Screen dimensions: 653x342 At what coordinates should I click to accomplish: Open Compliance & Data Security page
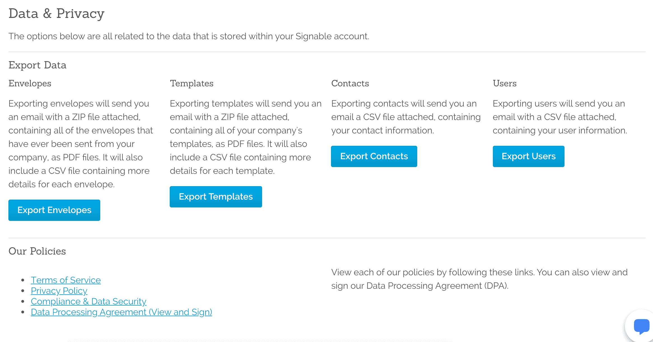tap(88, 301)
